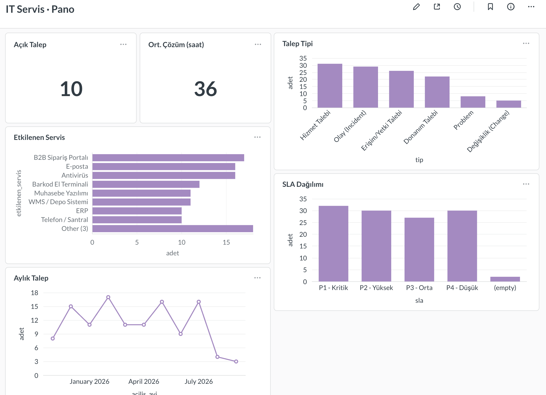
Task: Bookmark this dashboard
Action: (490, 7)
